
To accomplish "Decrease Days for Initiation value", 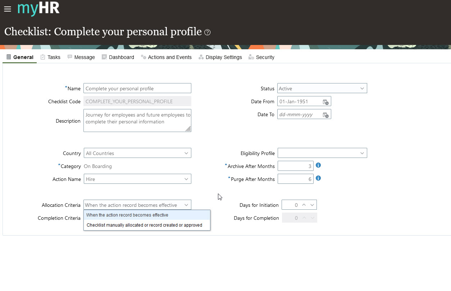I will (312, 205).
